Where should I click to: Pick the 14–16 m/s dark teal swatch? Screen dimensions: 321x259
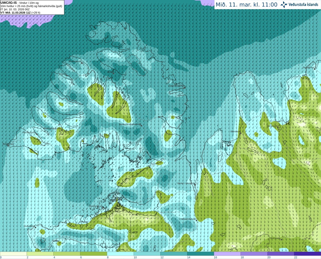201,254
